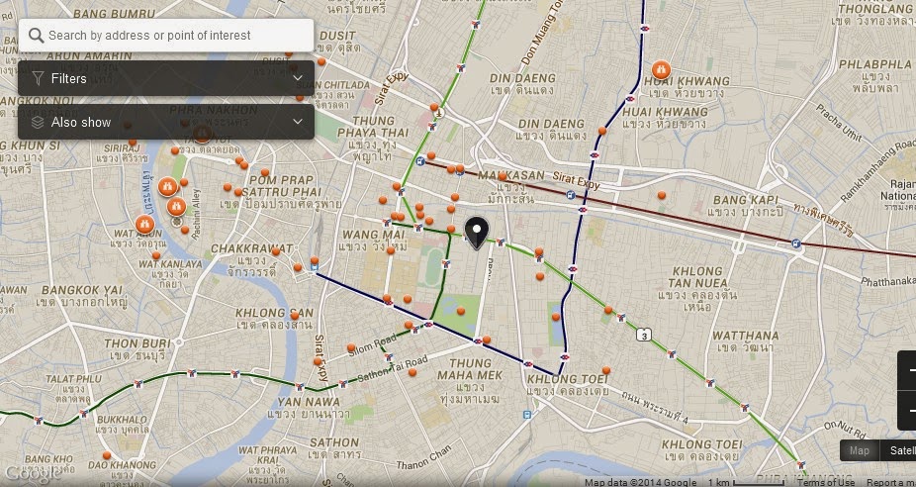Select the black location pin marker

477,233
